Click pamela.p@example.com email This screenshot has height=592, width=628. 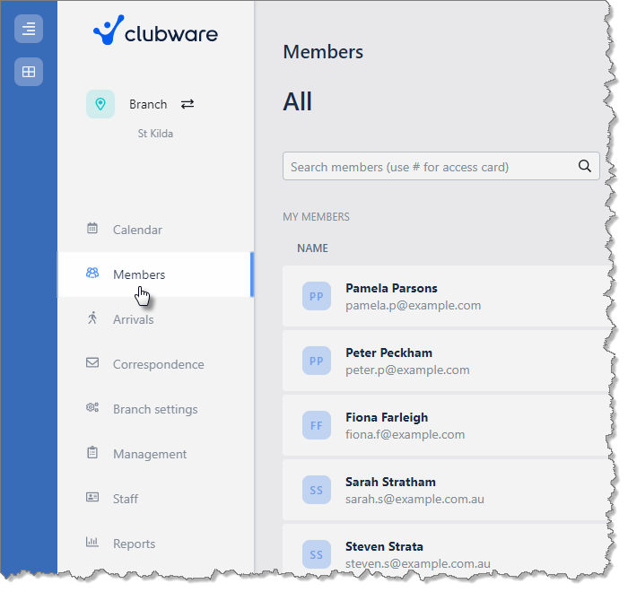pyautogui.click(x=413, y=306)
